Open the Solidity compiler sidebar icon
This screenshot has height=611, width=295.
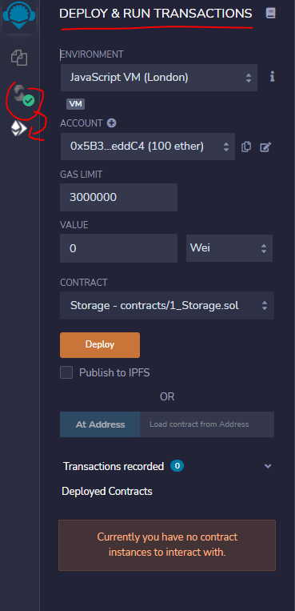23,95
